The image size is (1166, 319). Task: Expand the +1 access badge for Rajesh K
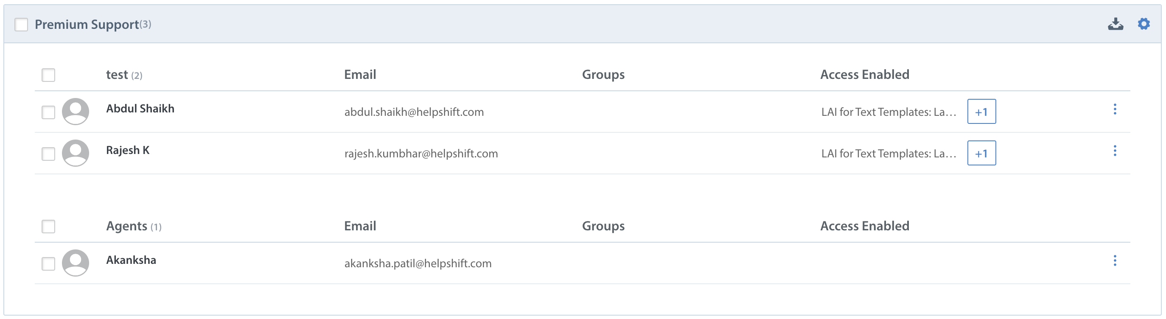click(981, 153)
